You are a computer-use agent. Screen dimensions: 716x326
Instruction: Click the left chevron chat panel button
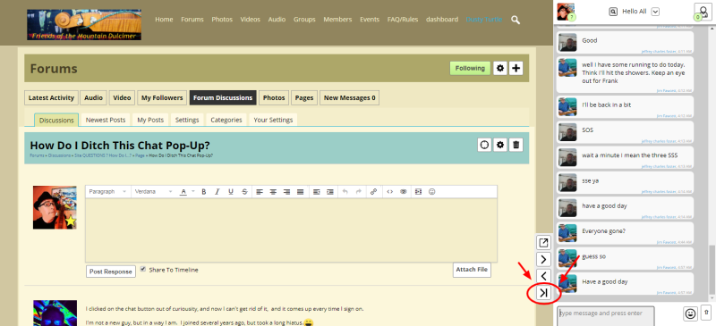click(x=543, y=276)
